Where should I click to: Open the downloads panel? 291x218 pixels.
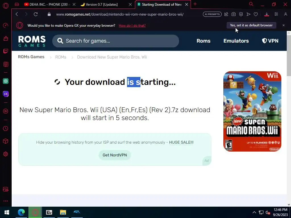point(267,14)
